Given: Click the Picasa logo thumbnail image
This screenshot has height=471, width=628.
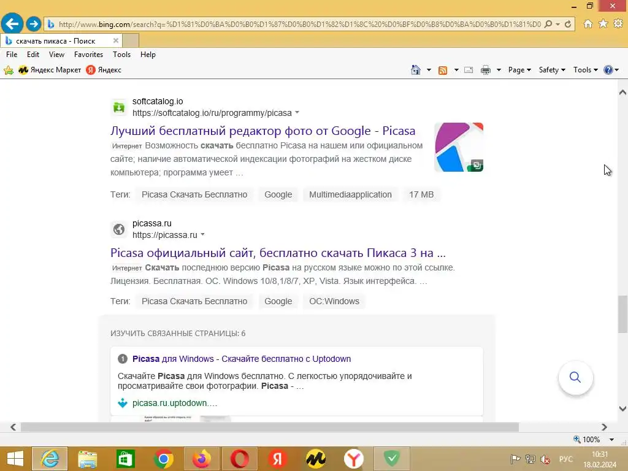Looking at the screenshot, I should [459, 147].
